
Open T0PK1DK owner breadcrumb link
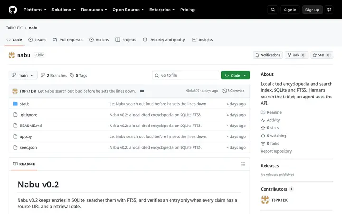coord(14,28)
